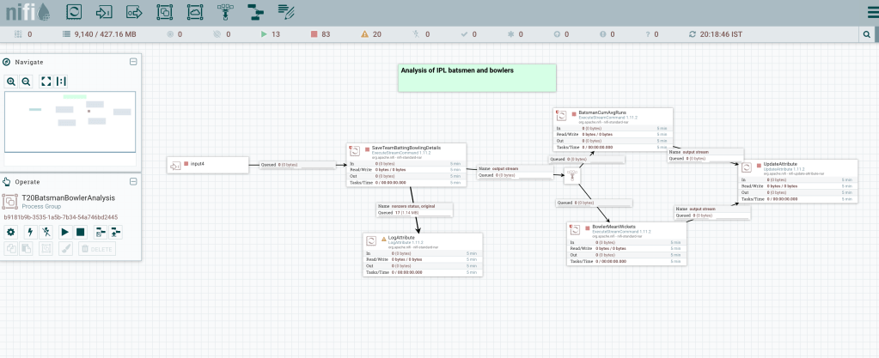Stop the process group with stop button

click(x=81, y=232)
